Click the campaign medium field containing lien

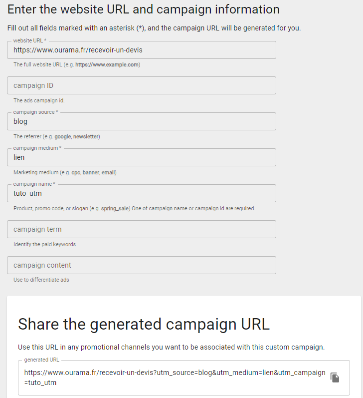click(x=142, y=157)
